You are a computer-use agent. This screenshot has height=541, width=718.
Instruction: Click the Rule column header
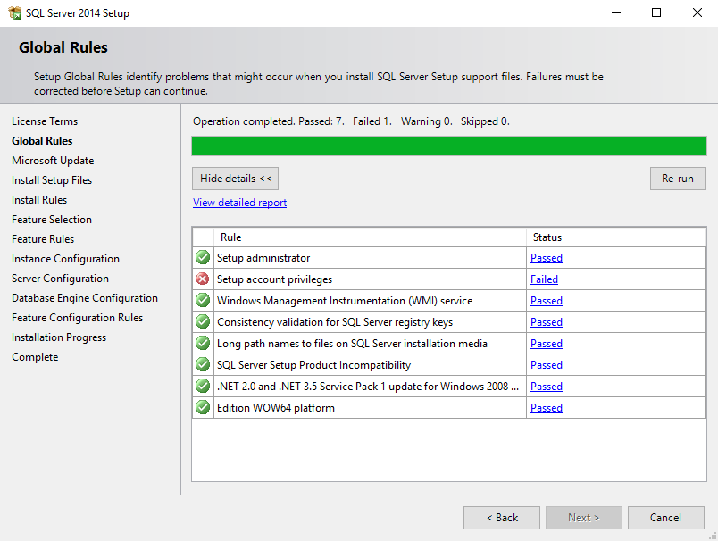(x=370, y=237)
